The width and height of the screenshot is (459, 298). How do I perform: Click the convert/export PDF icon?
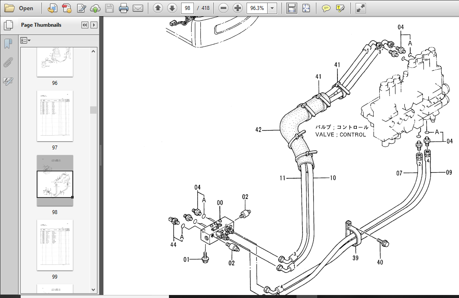[x=53, y=8]
